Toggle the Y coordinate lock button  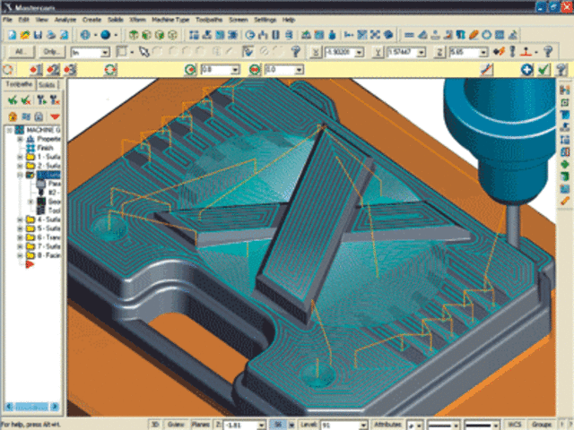pyautogui.click(x=378, y=52)
